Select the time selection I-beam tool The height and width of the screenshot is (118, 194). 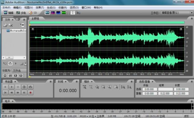[73, 13]
